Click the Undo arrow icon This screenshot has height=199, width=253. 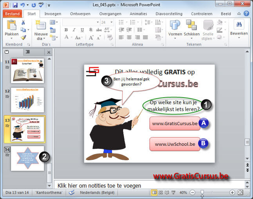click(22, 5)
